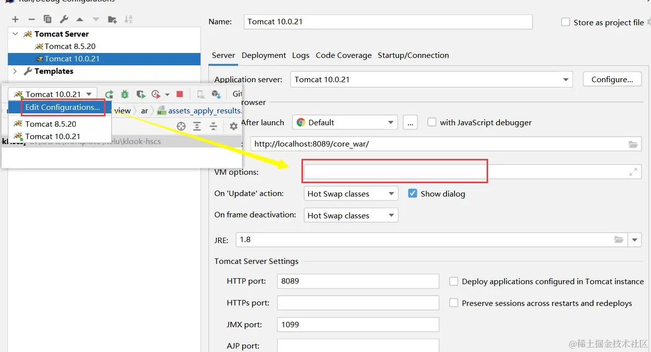Switch to the Server tab
Viewport: 651px width, 352px height.
point(223,55)
